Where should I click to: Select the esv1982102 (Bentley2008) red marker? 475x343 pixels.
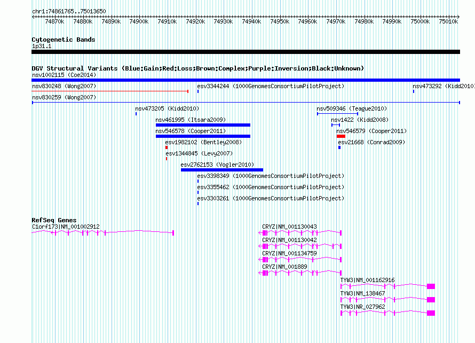click(x=167, y=147)
